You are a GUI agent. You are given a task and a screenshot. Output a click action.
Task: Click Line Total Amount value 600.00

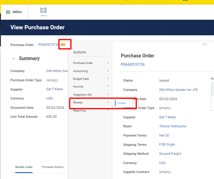(x=51, y=117)
